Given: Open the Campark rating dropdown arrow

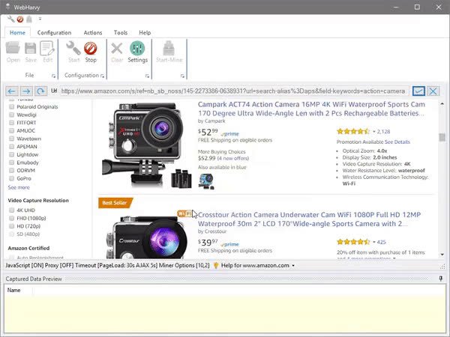Looking at the screenshot, I should (x=374, y=132).
